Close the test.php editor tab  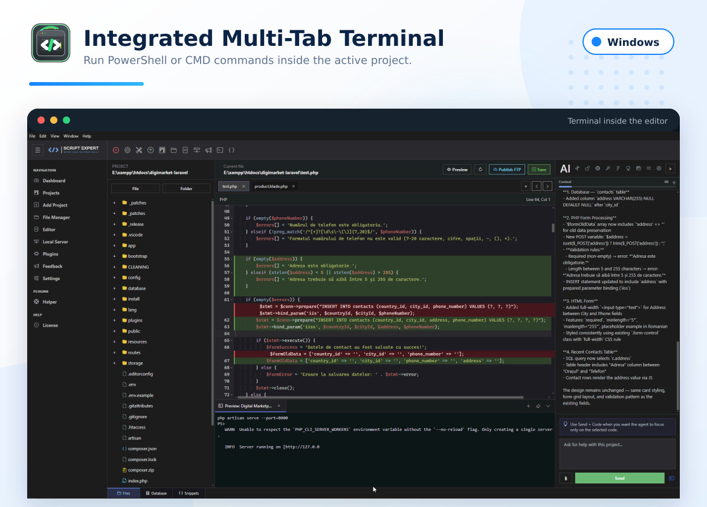(x=244, y=187)
